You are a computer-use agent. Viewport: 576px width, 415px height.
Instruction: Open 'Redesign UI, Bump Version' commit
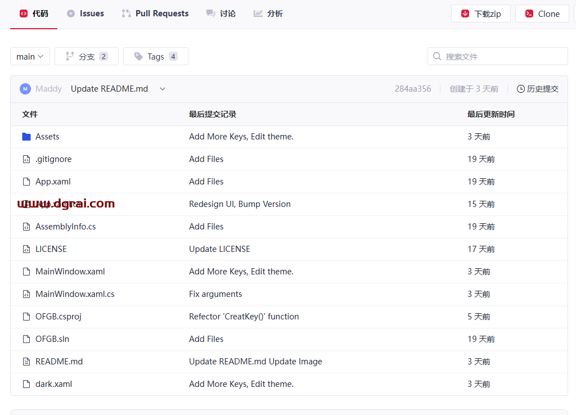point(240,204)
